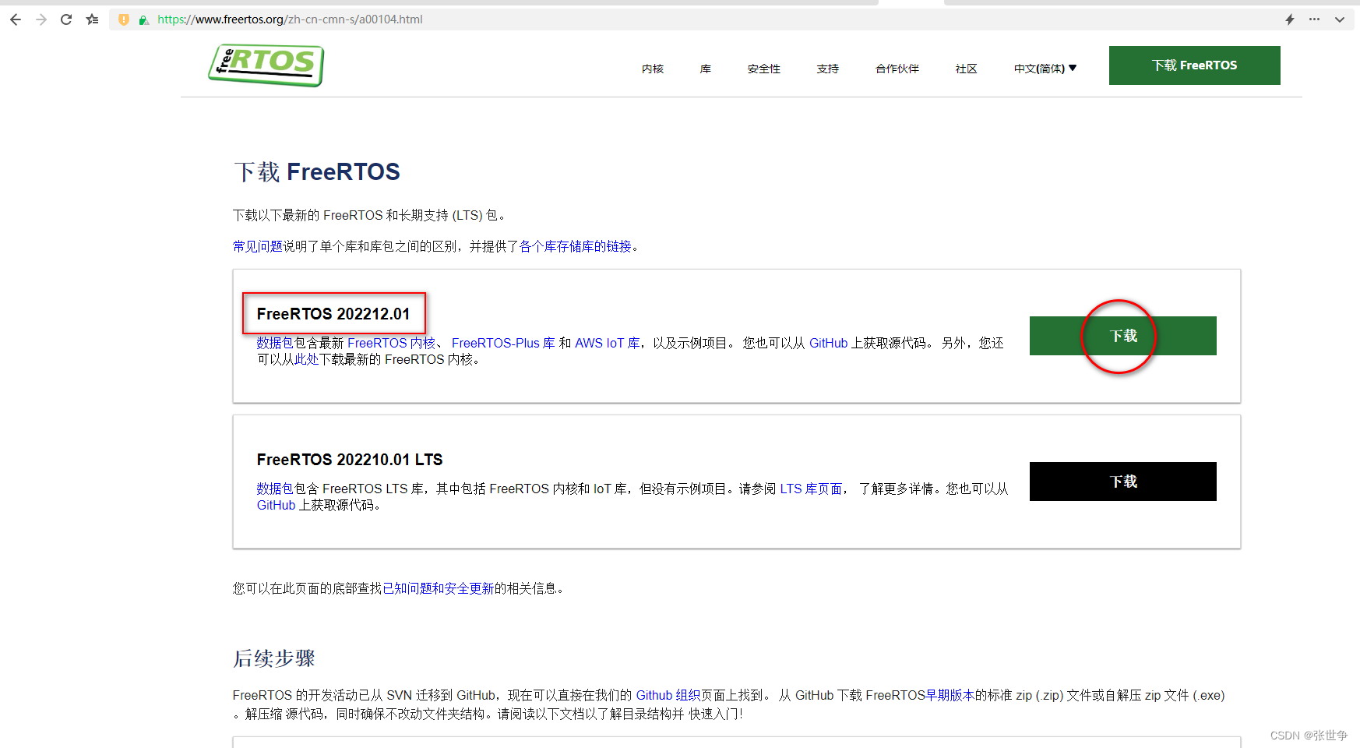Click the FreeRTOS 202210.01 LTS heading
Image resolution: width=1360 pixels, height=748 pixels.
350,460
